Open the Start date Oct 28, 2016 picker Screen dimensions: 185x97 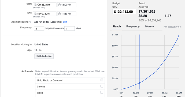[45, 5]
